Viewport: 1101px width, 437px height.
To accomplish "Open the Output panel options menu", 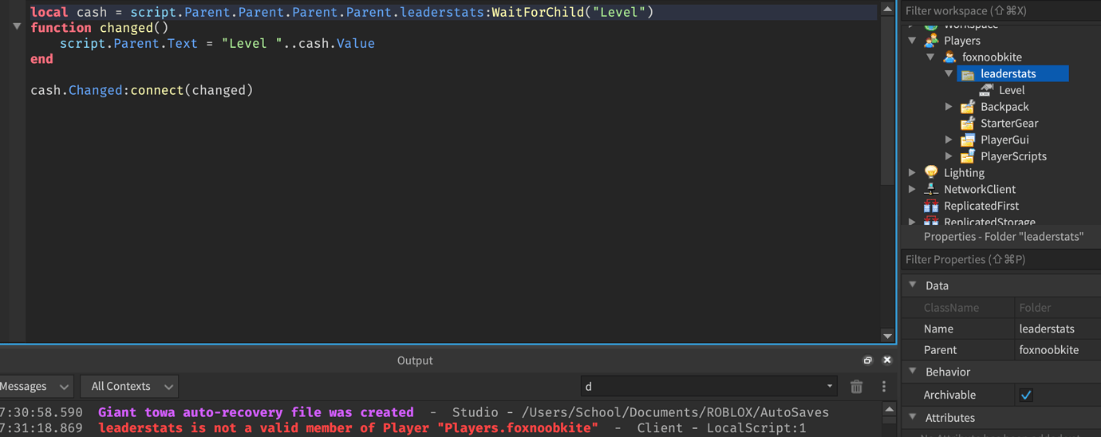I will (x=883, y=387).
